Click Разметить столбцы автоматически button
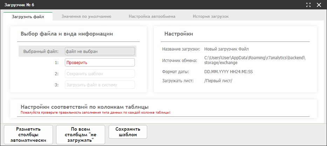This screenshot has height=146, width=327. click(x=28, y=135)
